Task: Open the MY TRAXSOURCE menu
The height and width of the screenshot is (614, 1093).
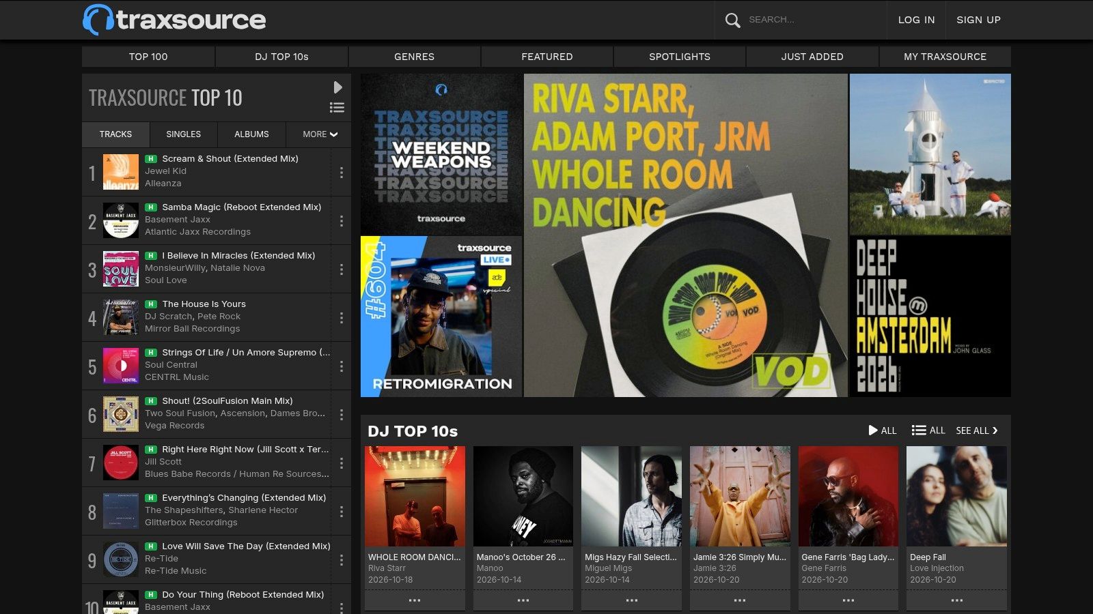Action: coord(945,57)
